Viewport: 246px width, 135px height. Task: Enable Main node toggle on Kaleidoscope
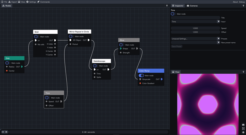pyautogui.click(x=95, y=66)
